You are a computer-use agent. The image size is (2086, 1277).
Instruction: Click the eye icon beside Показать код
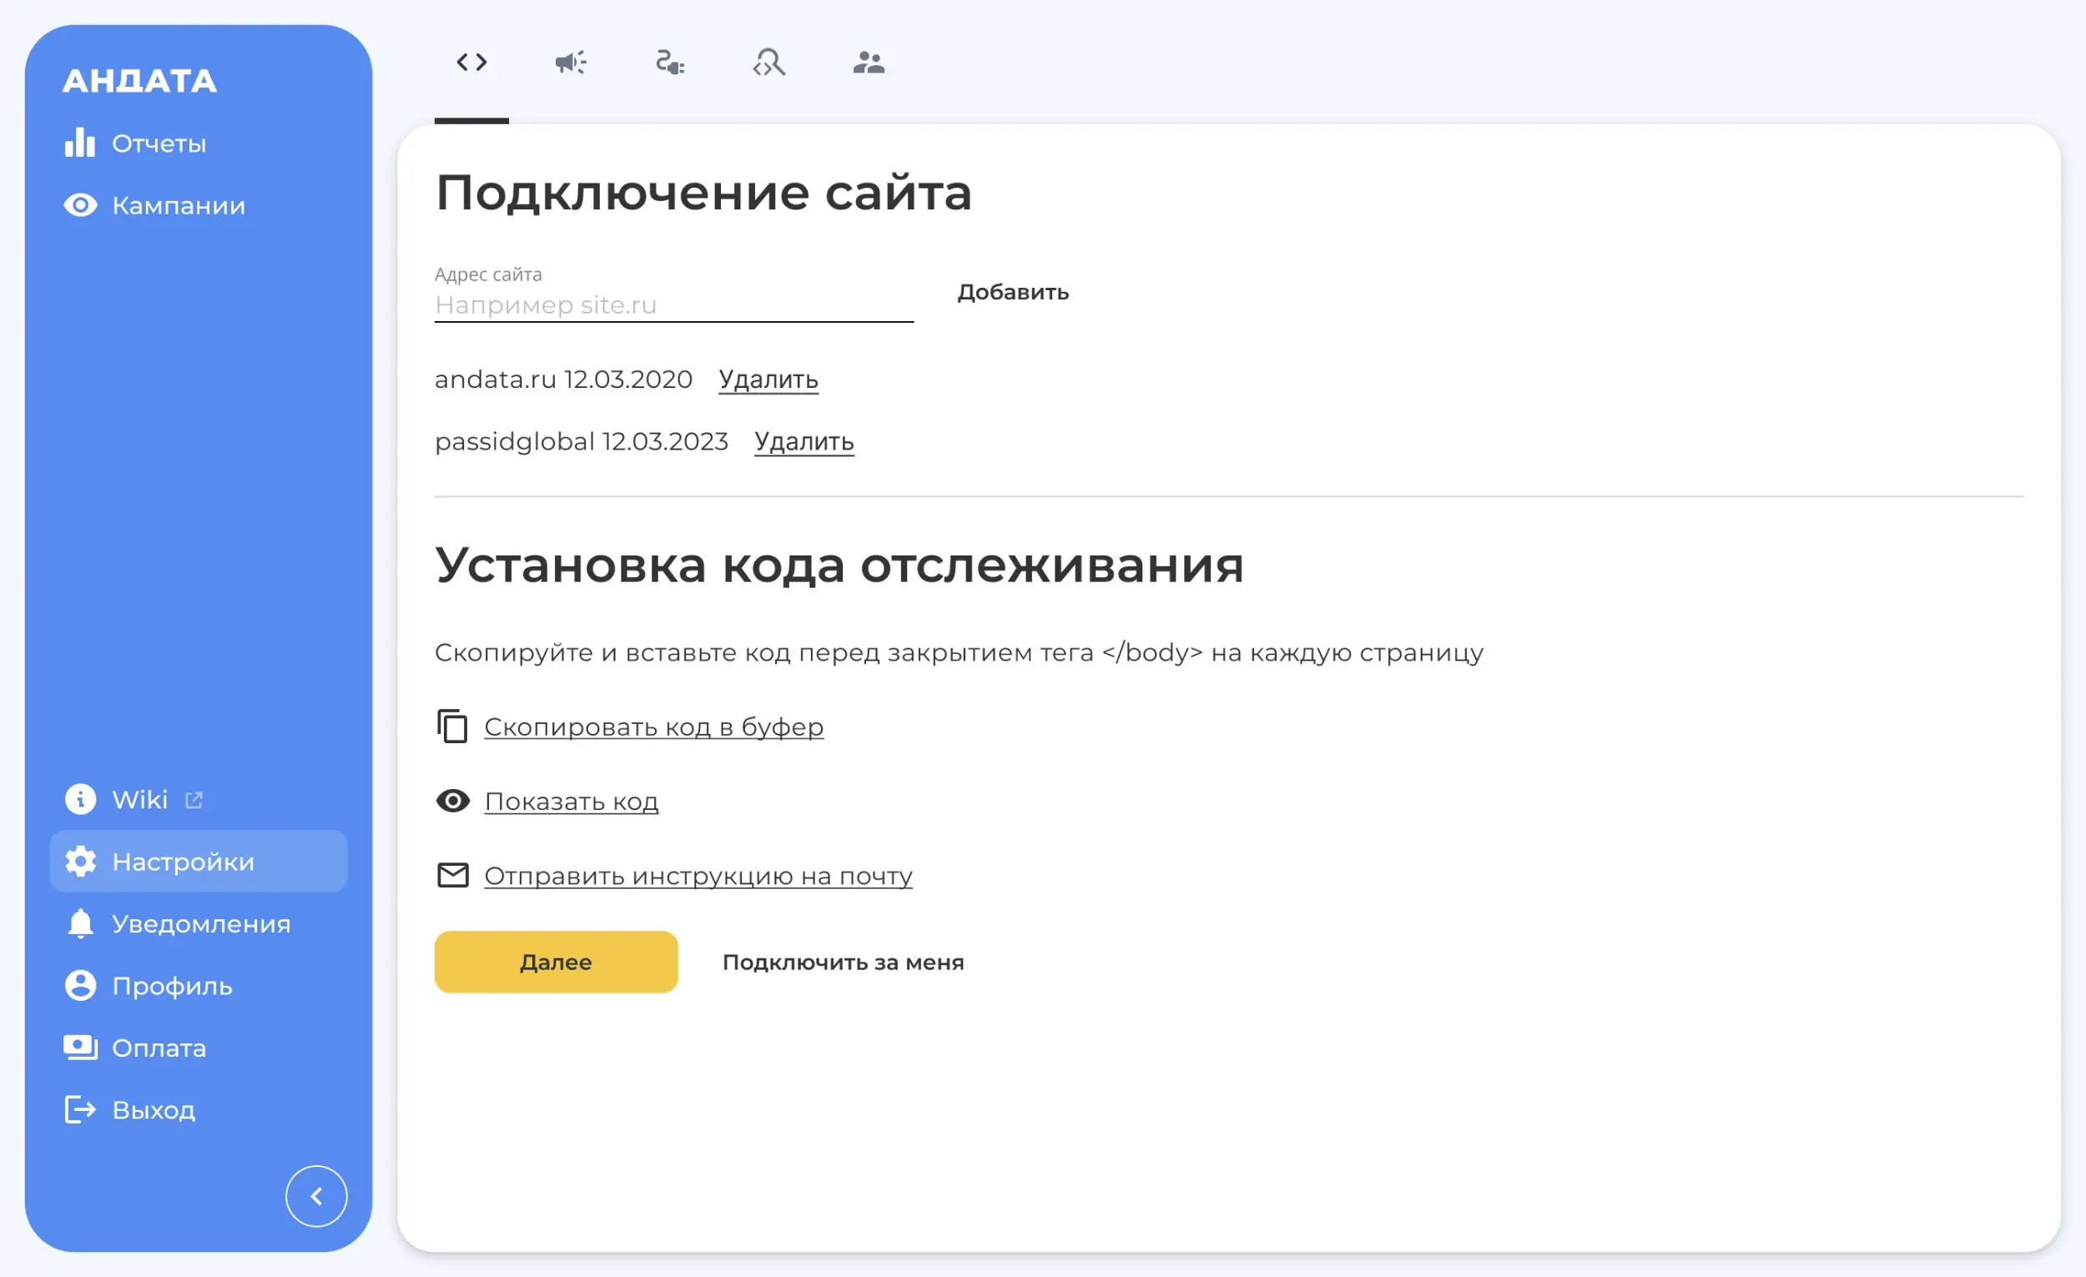[453, 802]
